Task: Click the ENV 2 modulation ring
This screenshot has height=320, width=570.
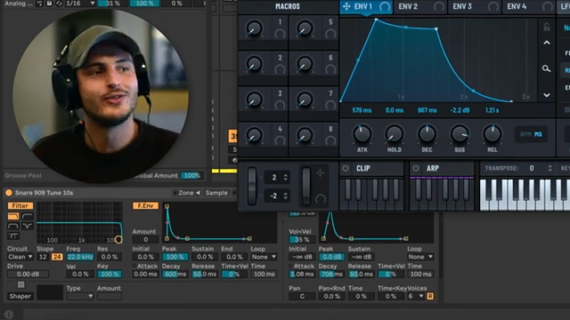Action: 439,6
